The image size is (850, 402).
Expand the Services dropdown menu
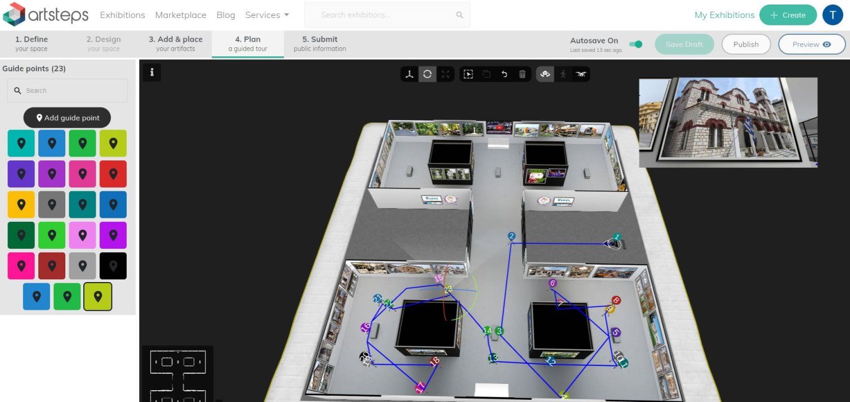[x=267, y=15]
